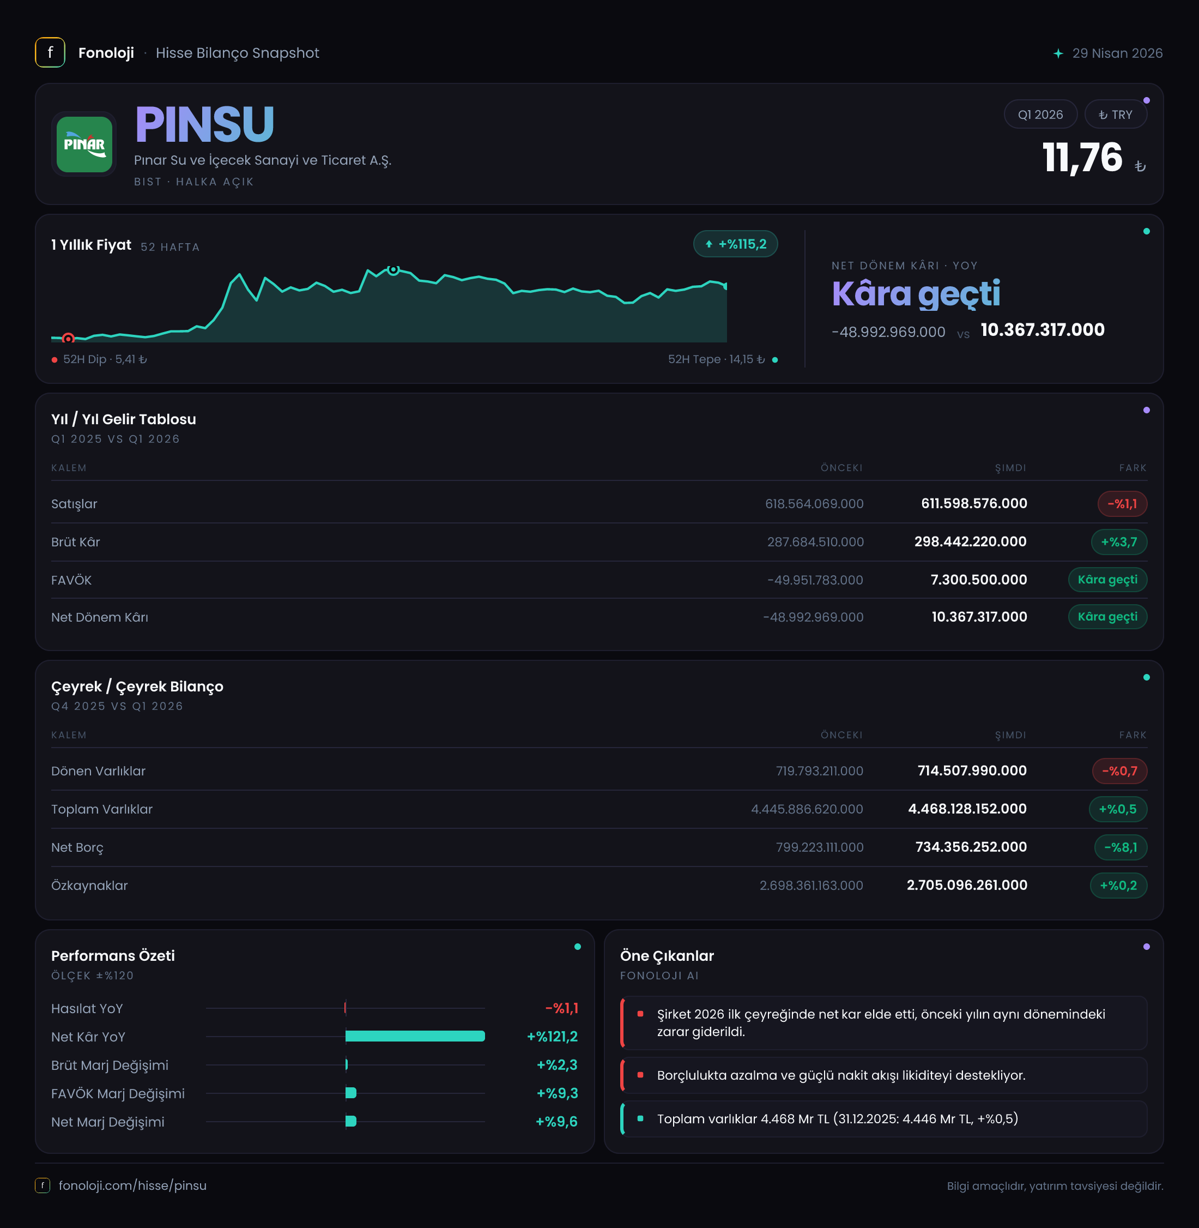Click the Net Kâr YoY value +%121,2
This screenshot has height=1228, width=1199.
click(552, 1037)
